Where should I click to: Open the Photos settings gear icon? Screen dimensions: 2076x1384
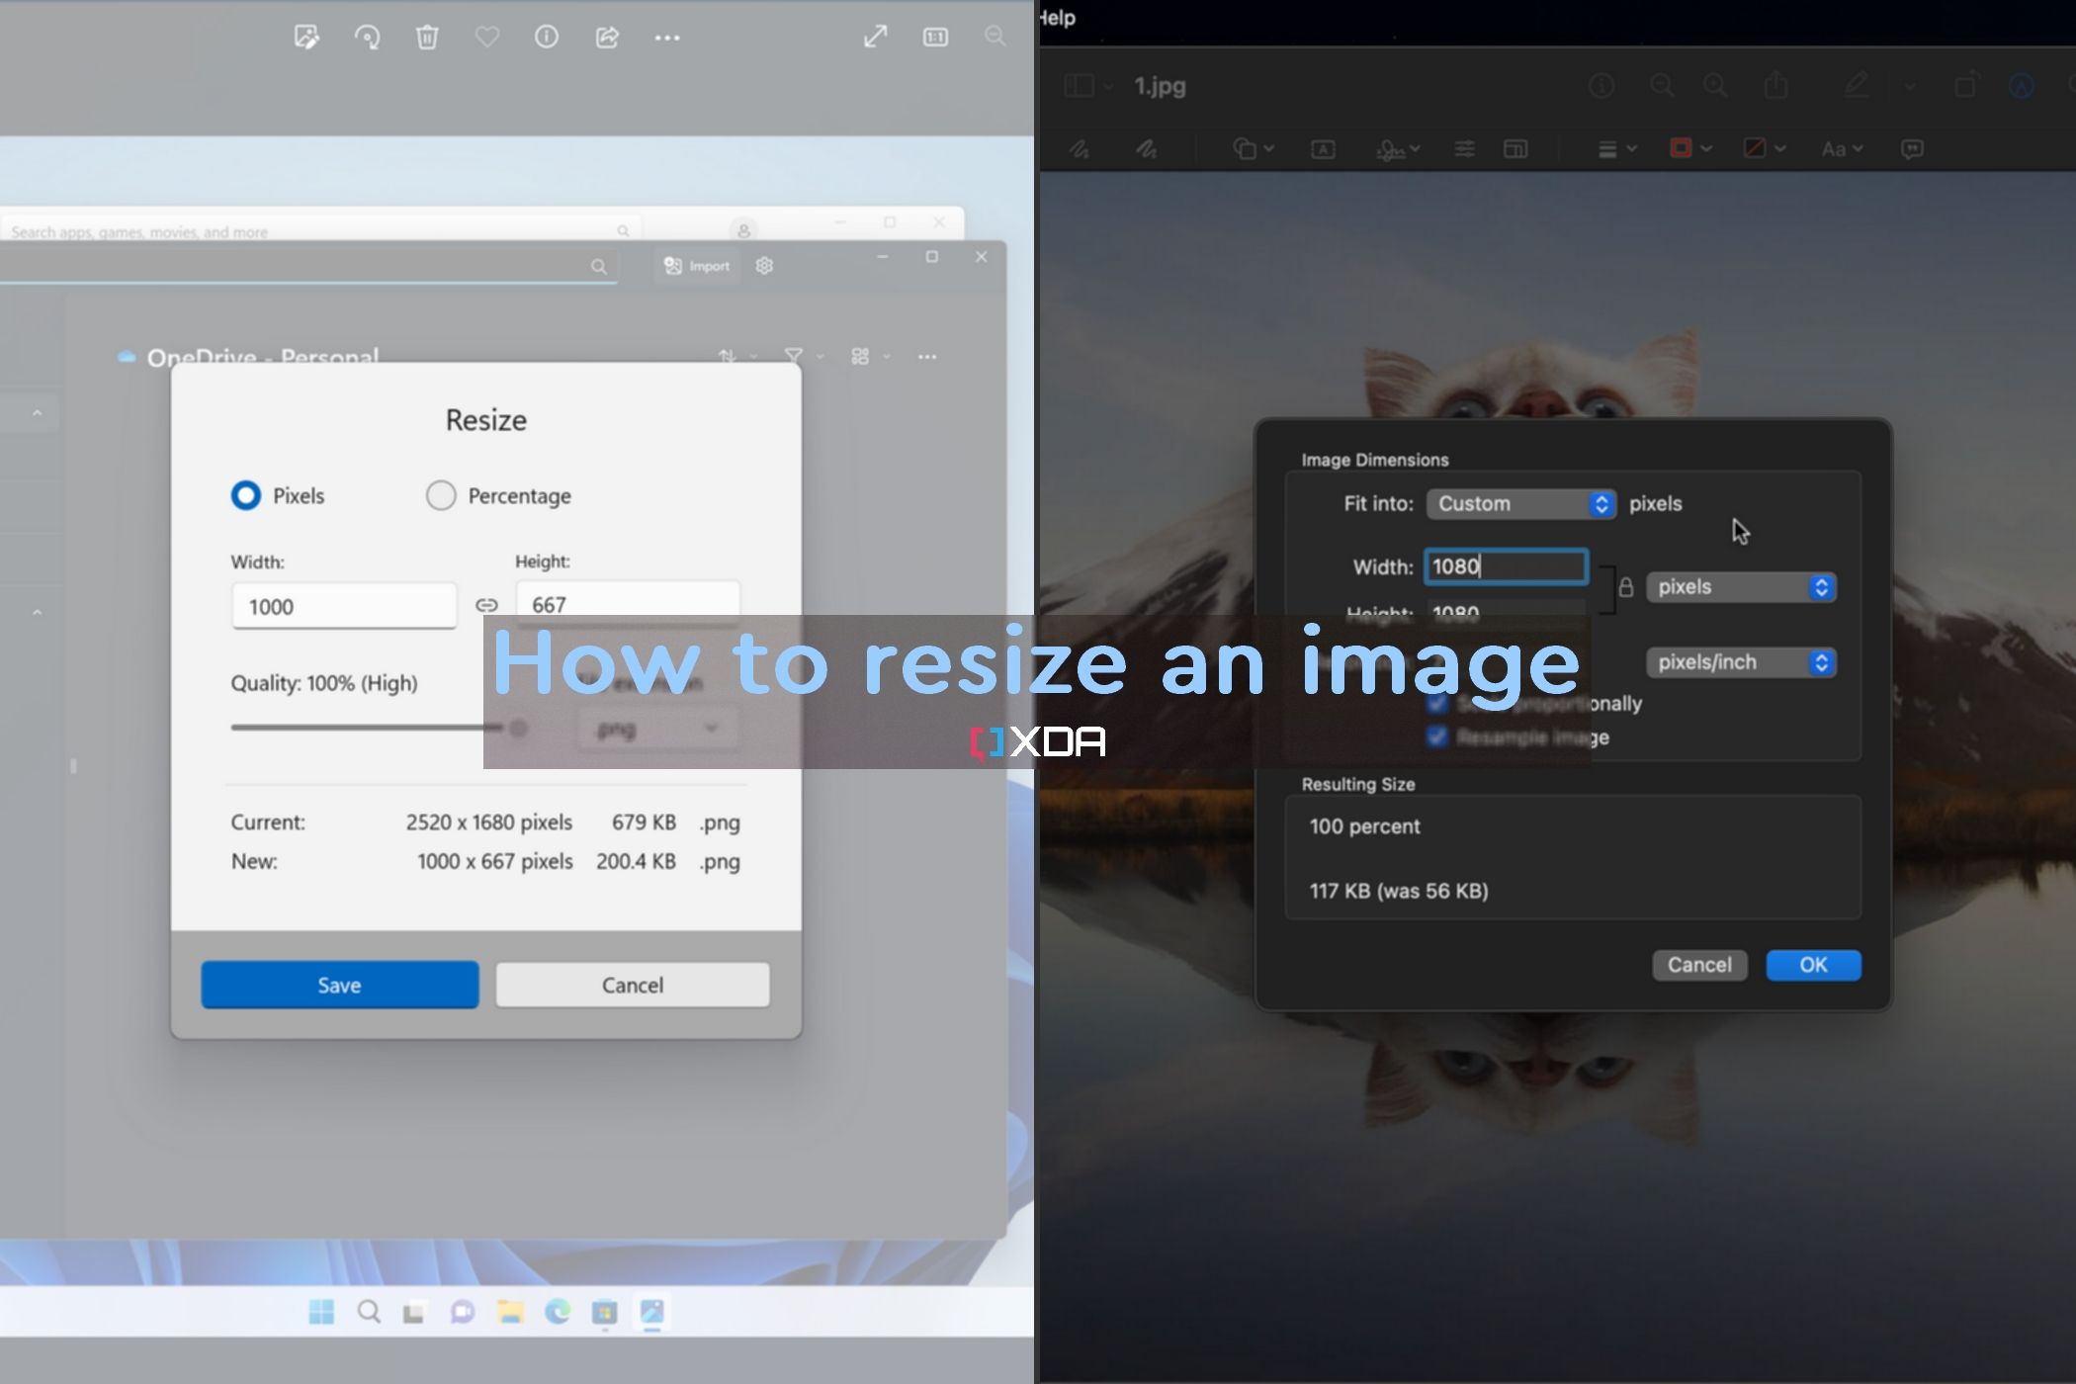point(764,266)
